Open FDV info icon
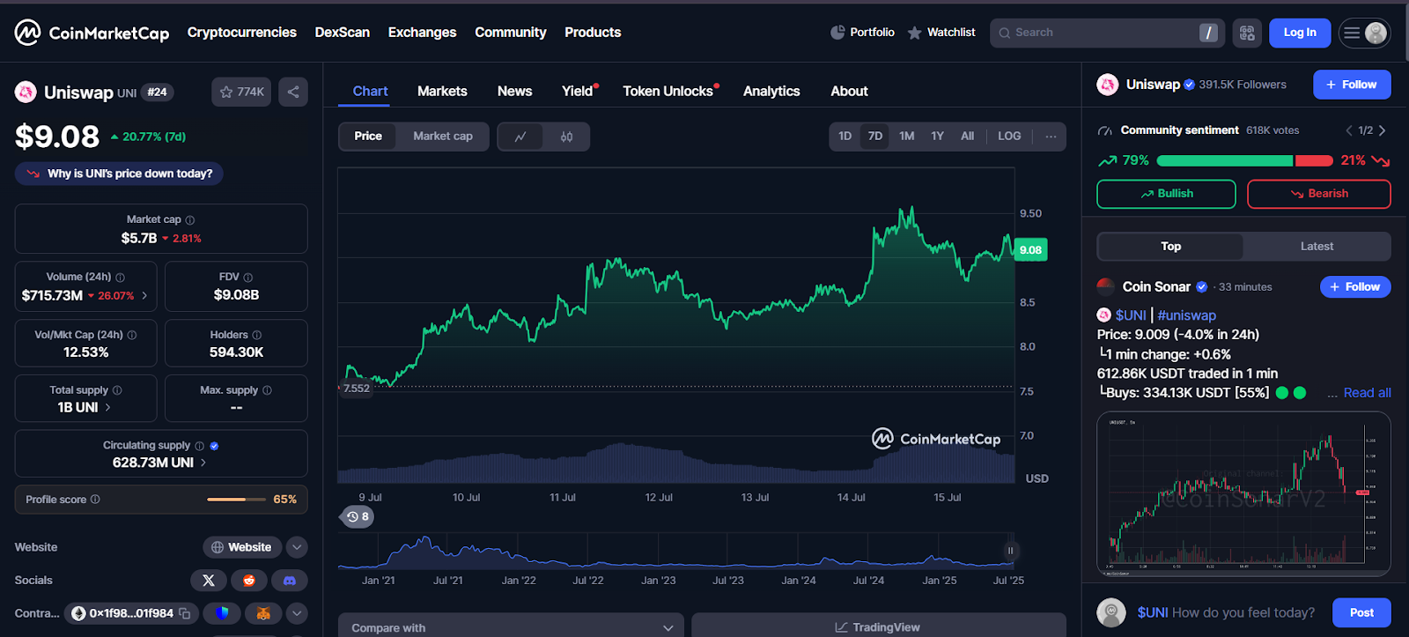The height and width of the screenshot is (637, 1409). pyautogui.click(x=248, y=277)
